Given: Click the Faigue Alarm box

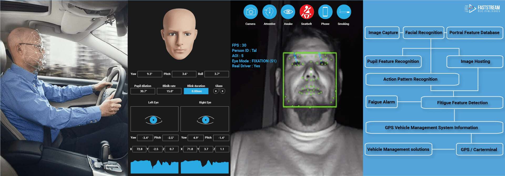Looking at the screenshot, I should click(381, 102).
